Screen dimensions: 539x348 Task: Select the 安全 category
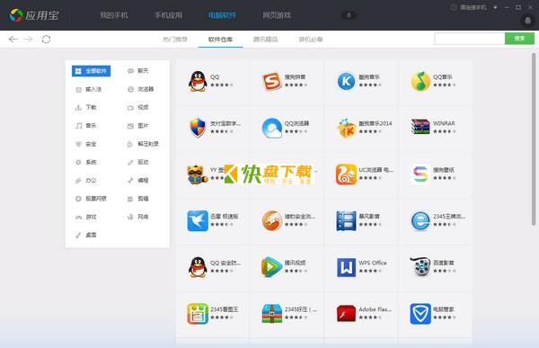click(x=86, y=144)
